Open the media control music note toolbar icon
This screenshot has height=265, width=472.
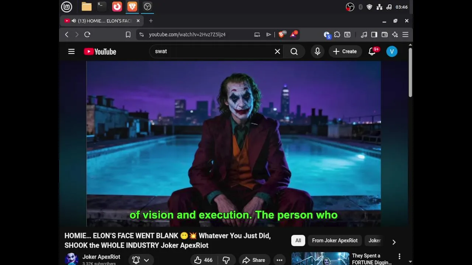(364, 35)
